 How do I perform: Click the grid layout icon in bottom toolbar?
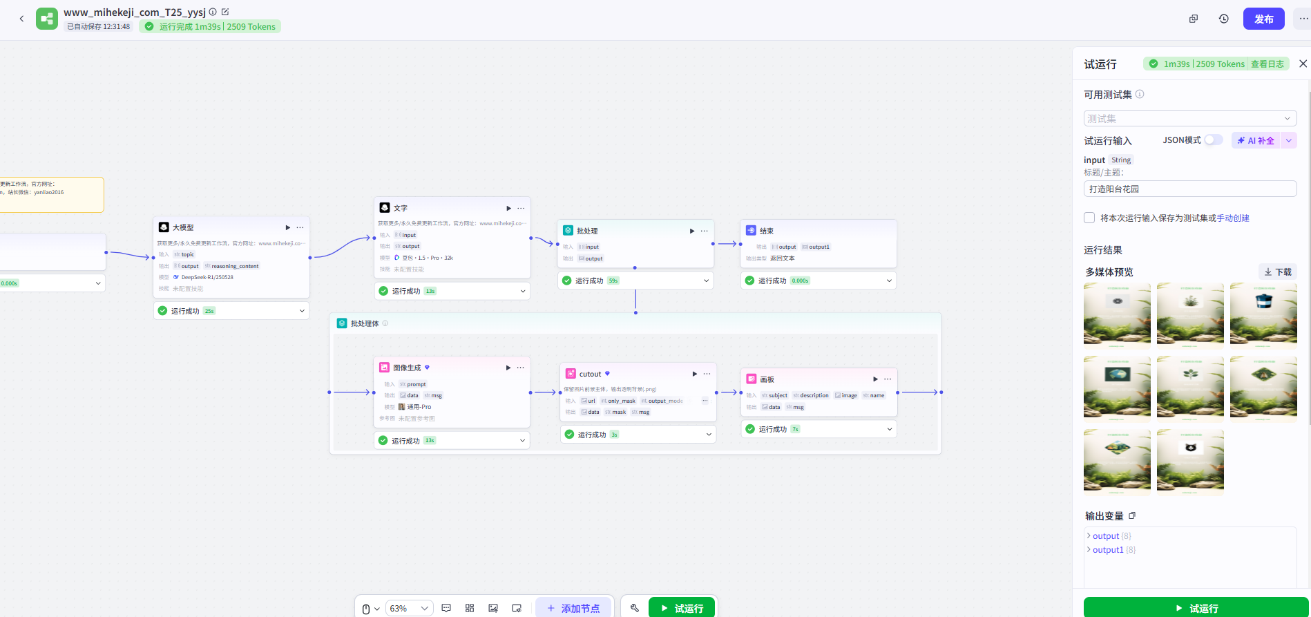click(470, 608)
